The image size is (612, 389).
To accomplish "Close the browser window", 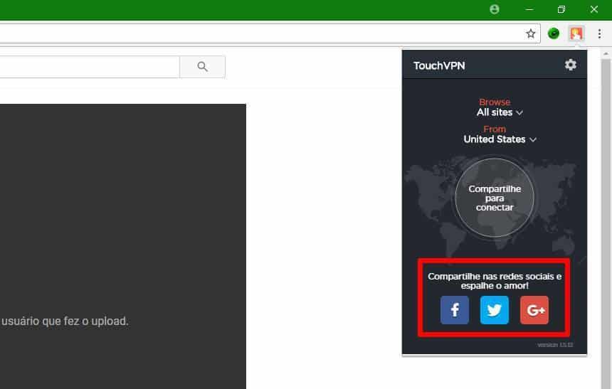I will coord(594,9).
